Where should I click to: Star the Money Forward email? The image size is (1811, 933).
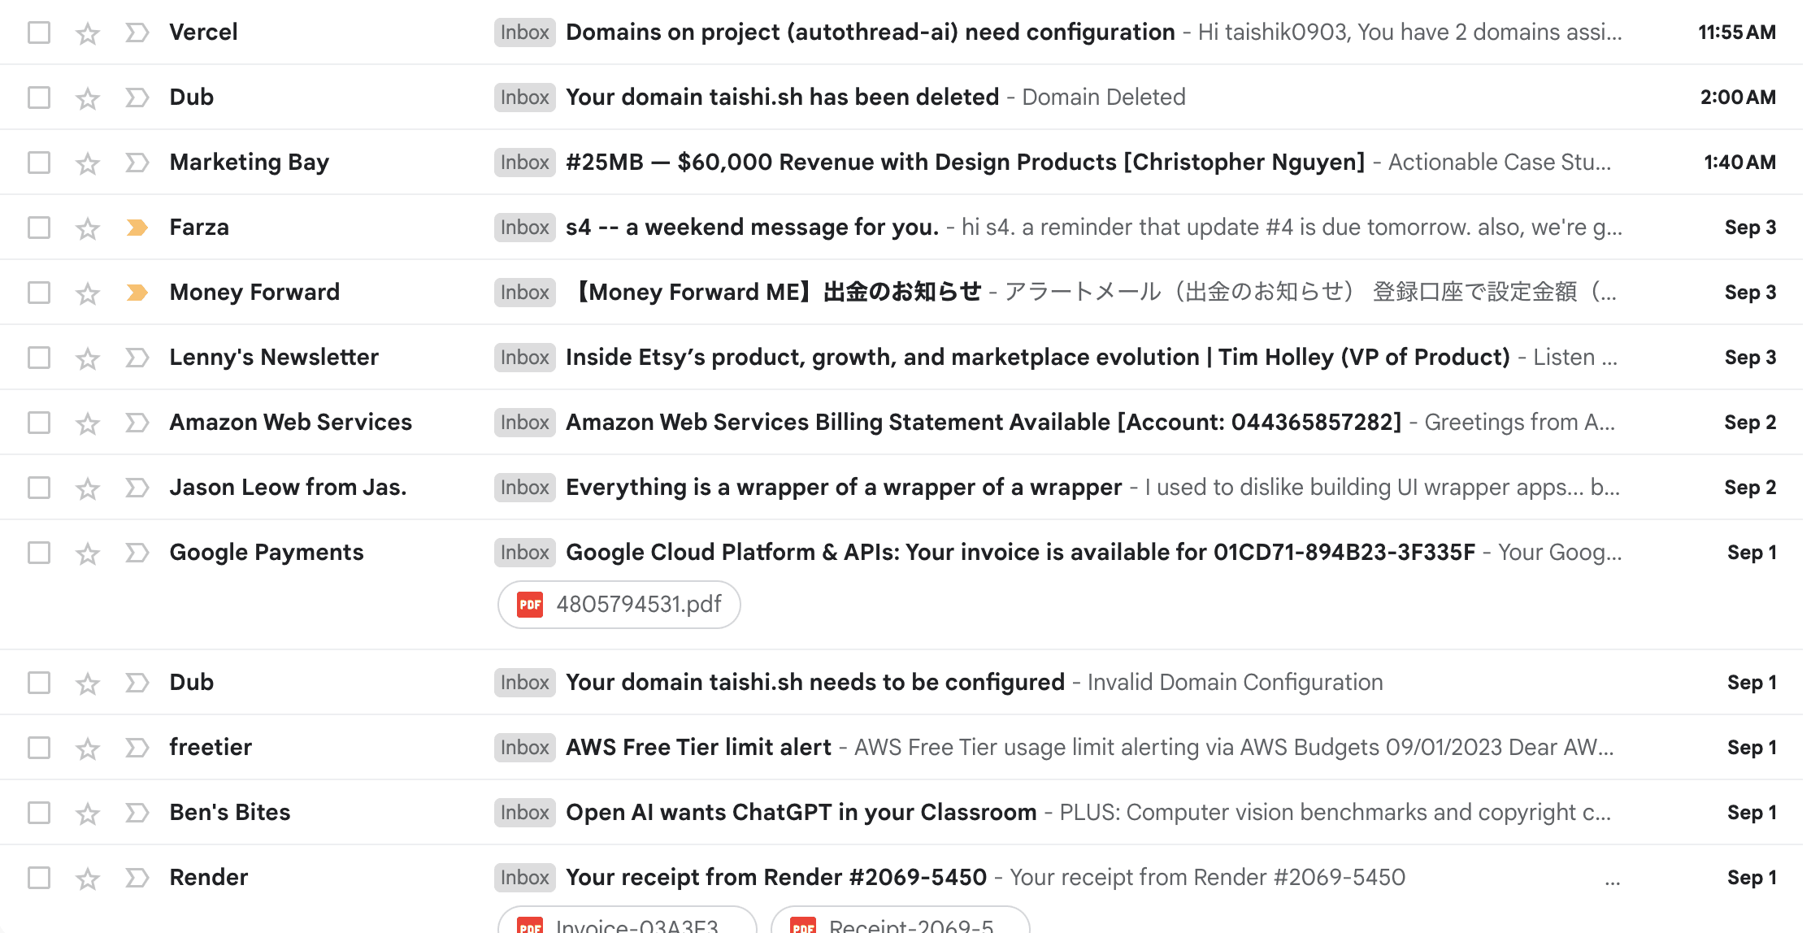[88, 293]
